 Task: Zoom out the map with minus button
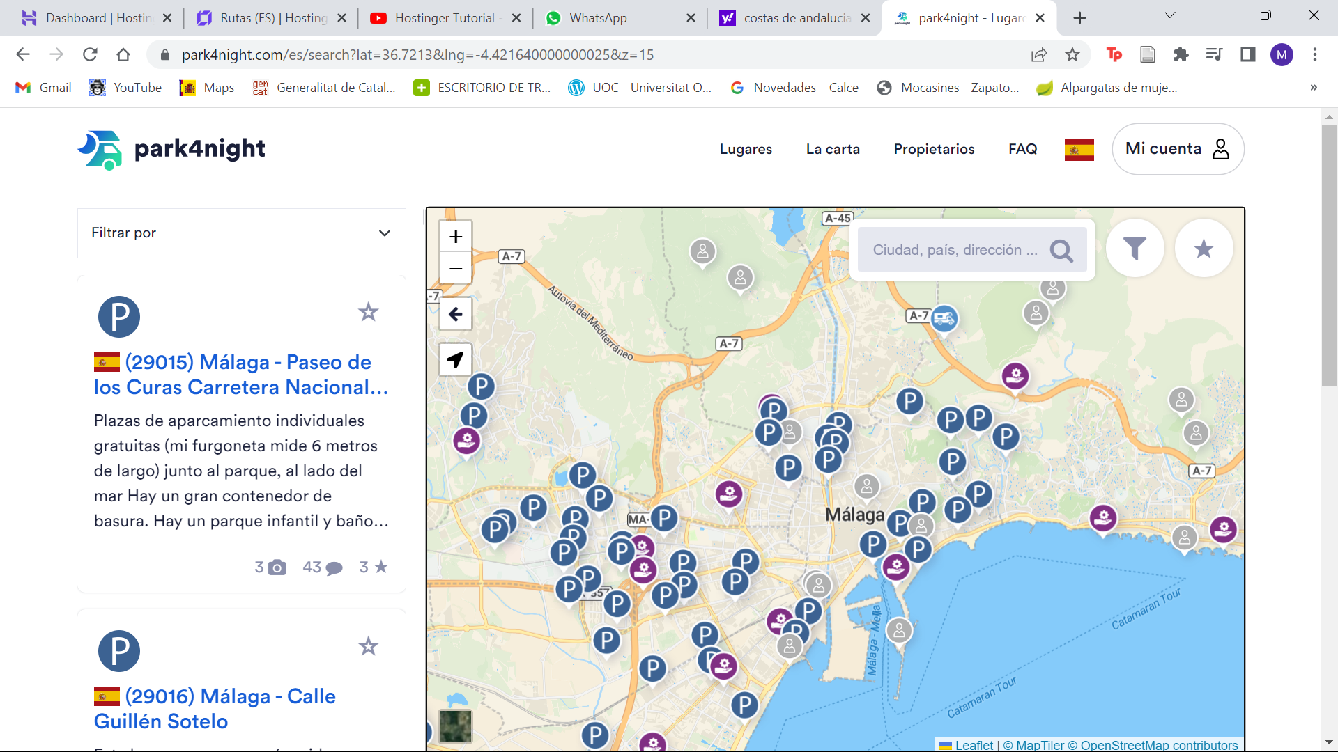point(456,269)
